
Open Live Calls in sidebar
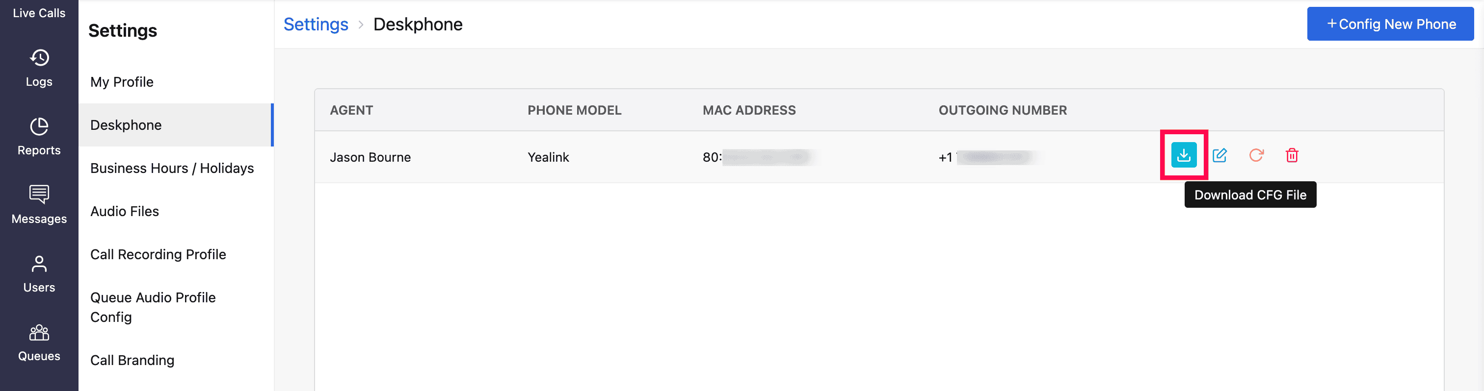click(39, 13)
